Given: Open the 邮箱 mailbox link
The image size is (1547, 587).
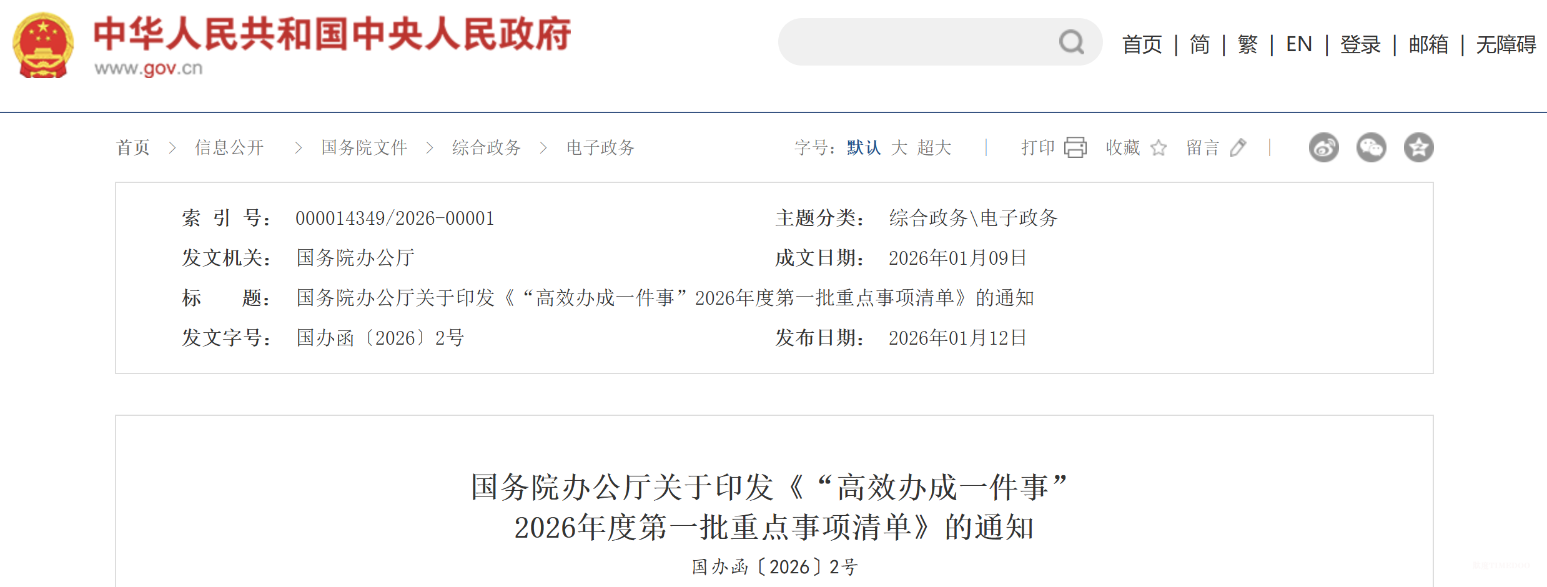Looking at the screenshot, I should tap(1428, 44).
